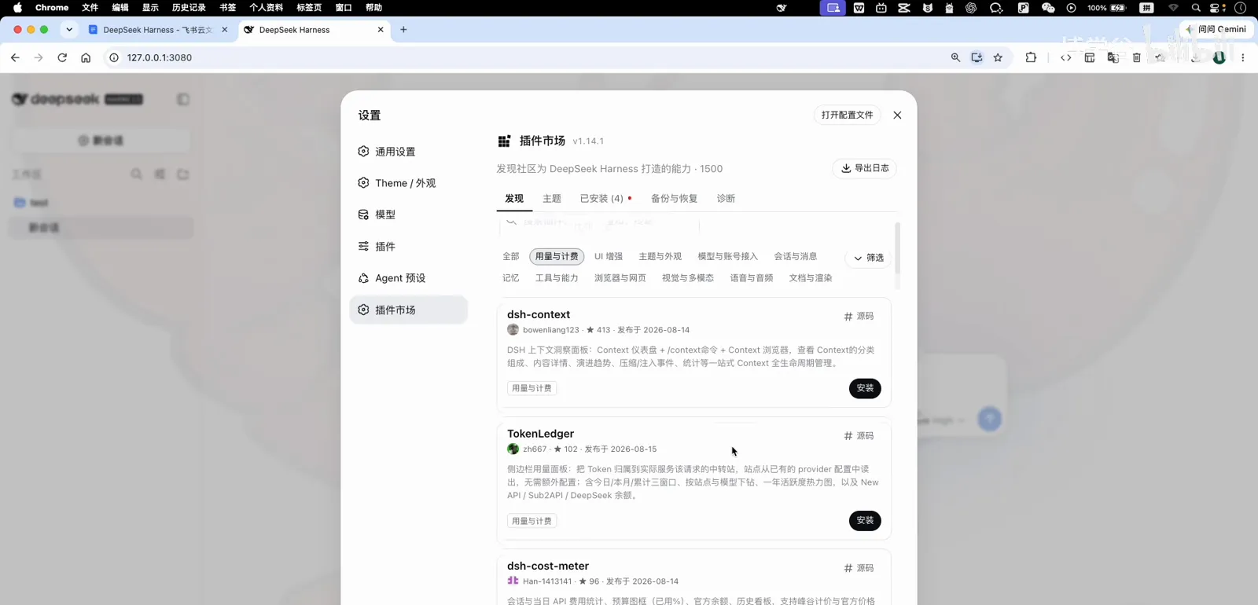Screen dimensions: 1258x605
Task: Click the TokenLedger plugin title
Action: pyautogui.click(x=541, y=434)
